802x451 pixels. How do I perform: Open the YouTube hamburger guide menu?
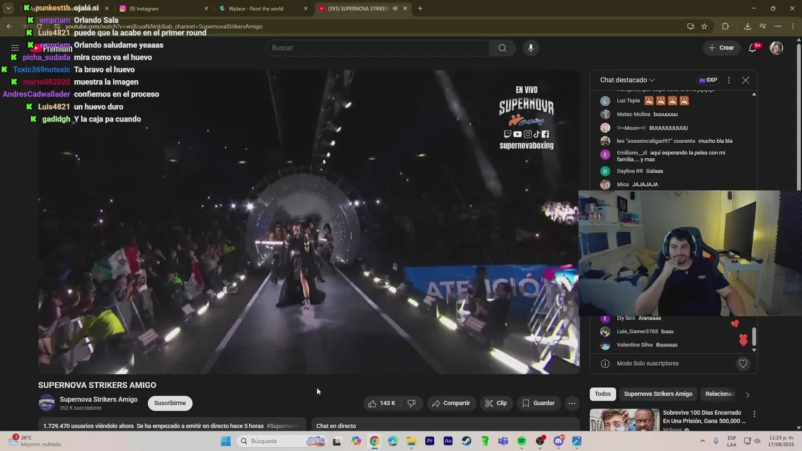14,48
